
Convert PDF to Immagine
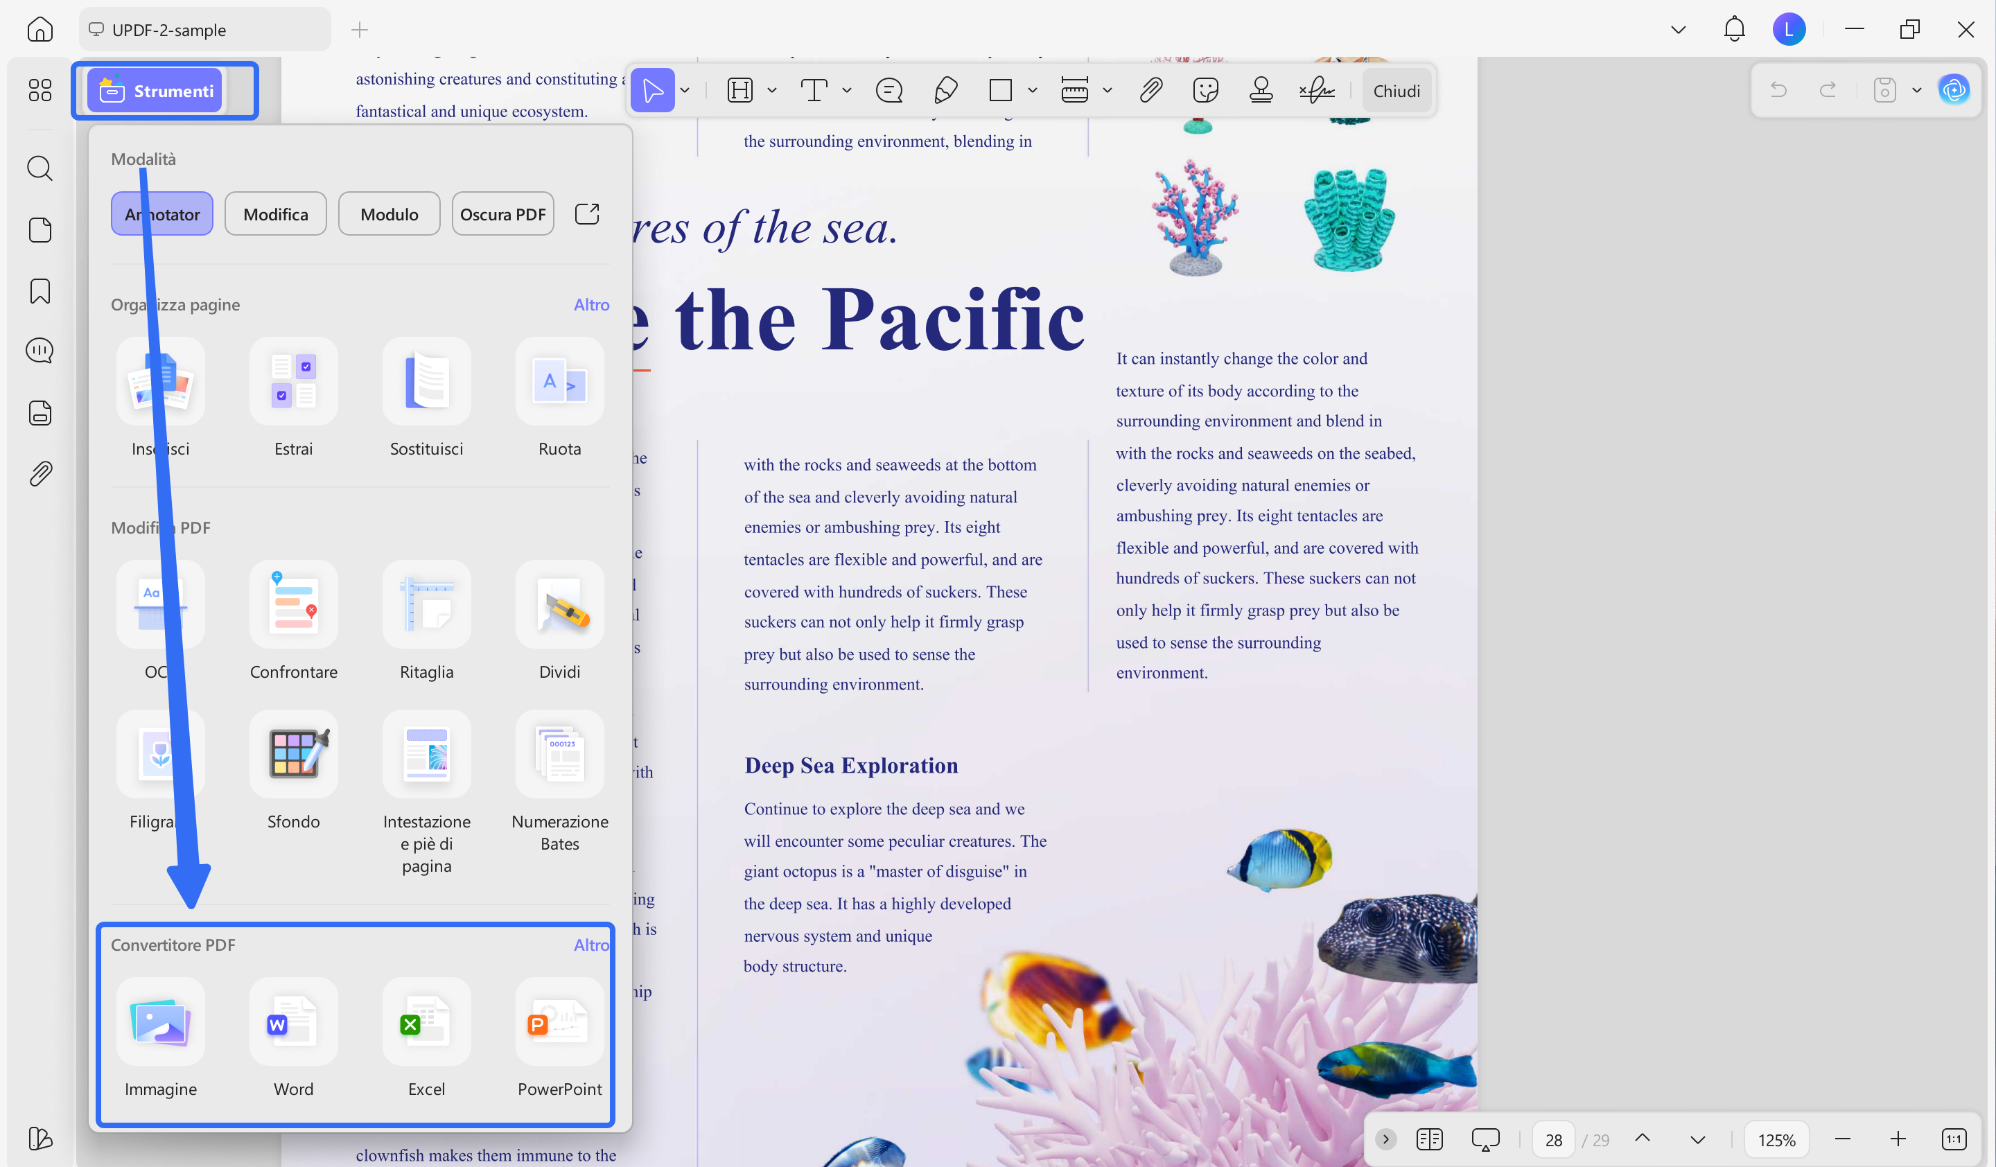tap(161, 1039)
